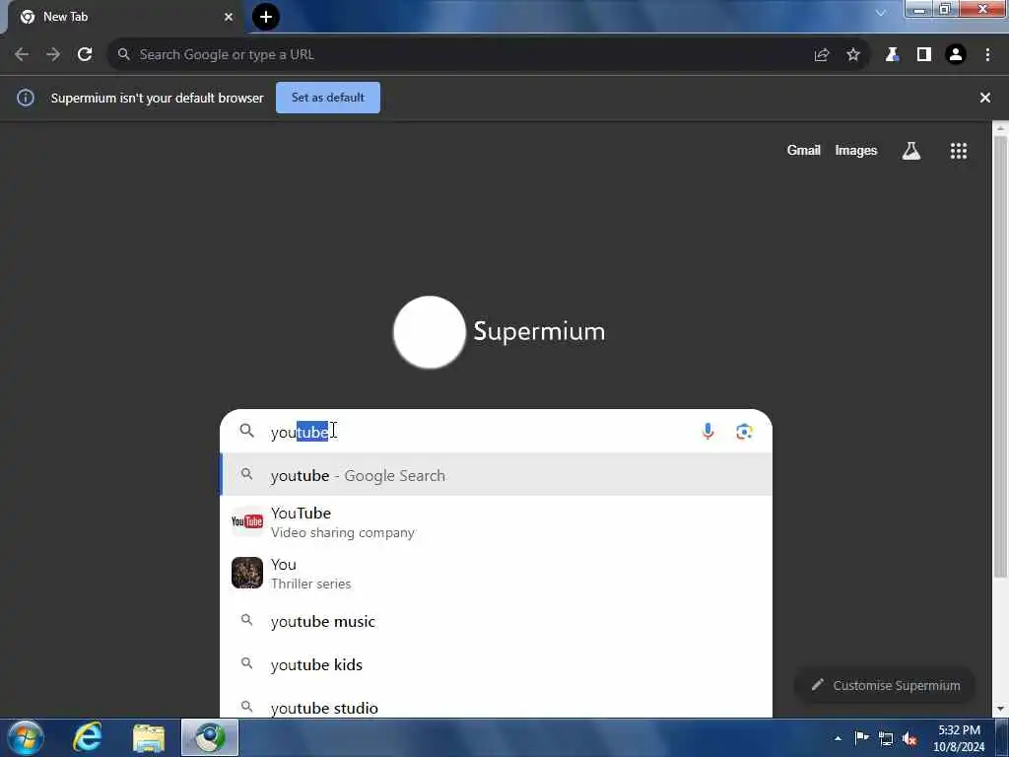Image resolution: width=1009 pixels, height=757 pixels.
Task: Open the network tray icon
Action: 886,738
